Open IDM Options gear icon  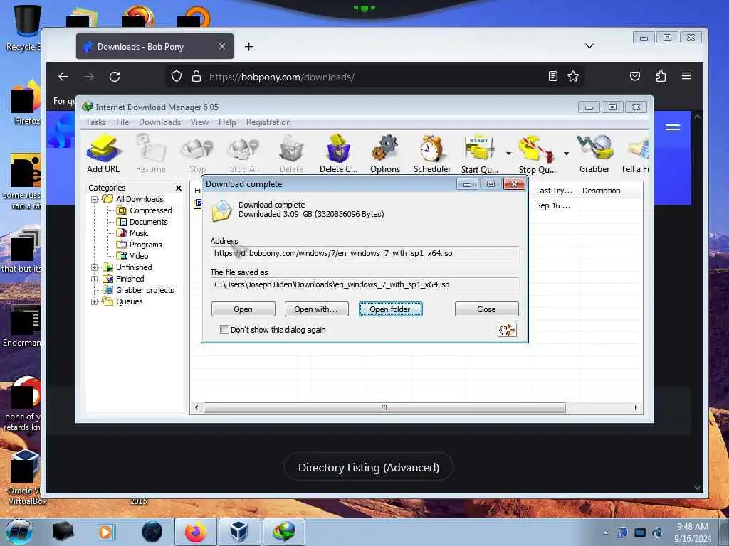coord(385,154)
